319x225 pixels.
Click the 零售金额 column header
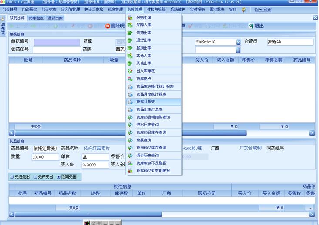pos(274,60)
